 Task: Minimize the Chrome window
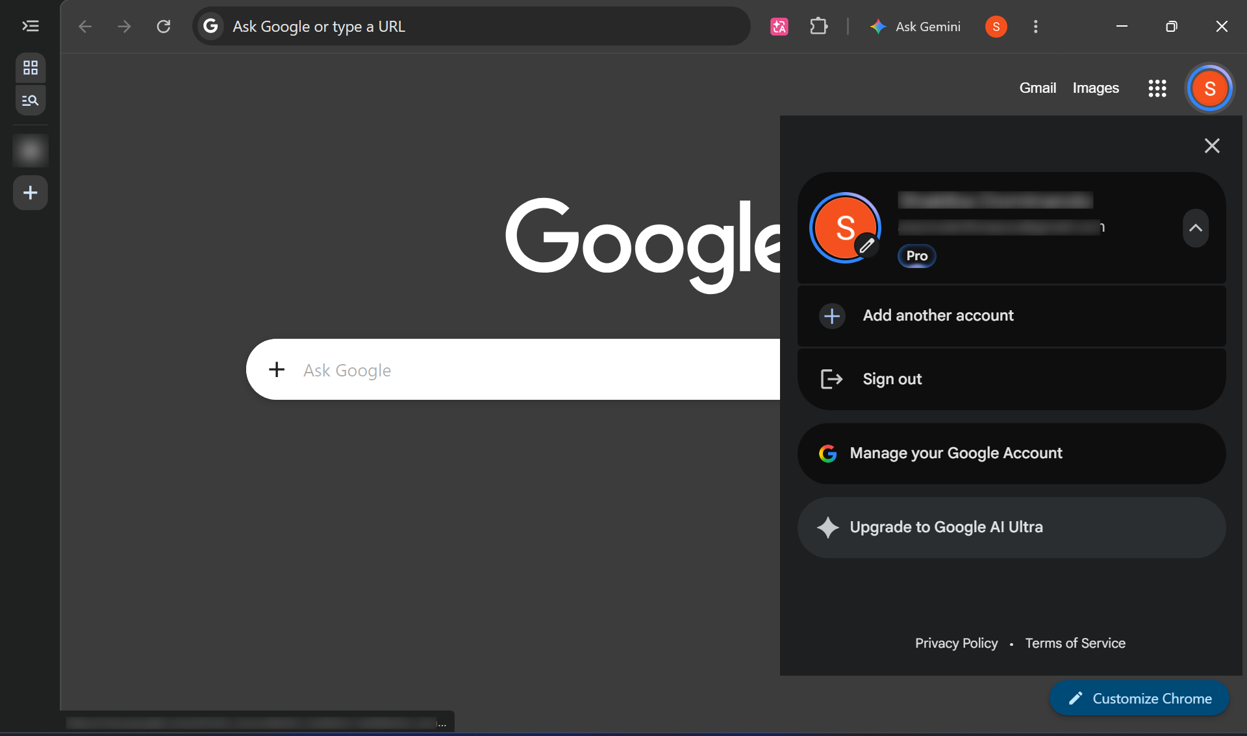[1122, 27]
